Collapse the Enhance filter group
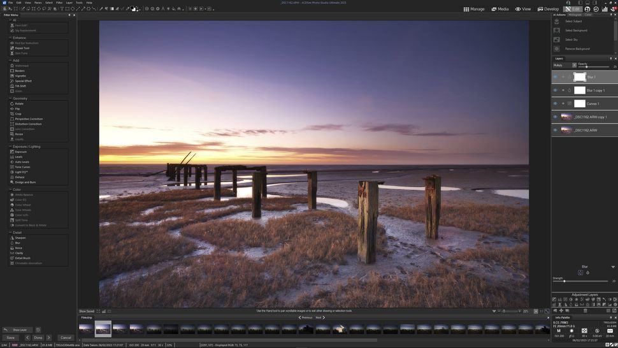Image resolution: width=618 pixels, height=348 pixels. click(10, 38)
